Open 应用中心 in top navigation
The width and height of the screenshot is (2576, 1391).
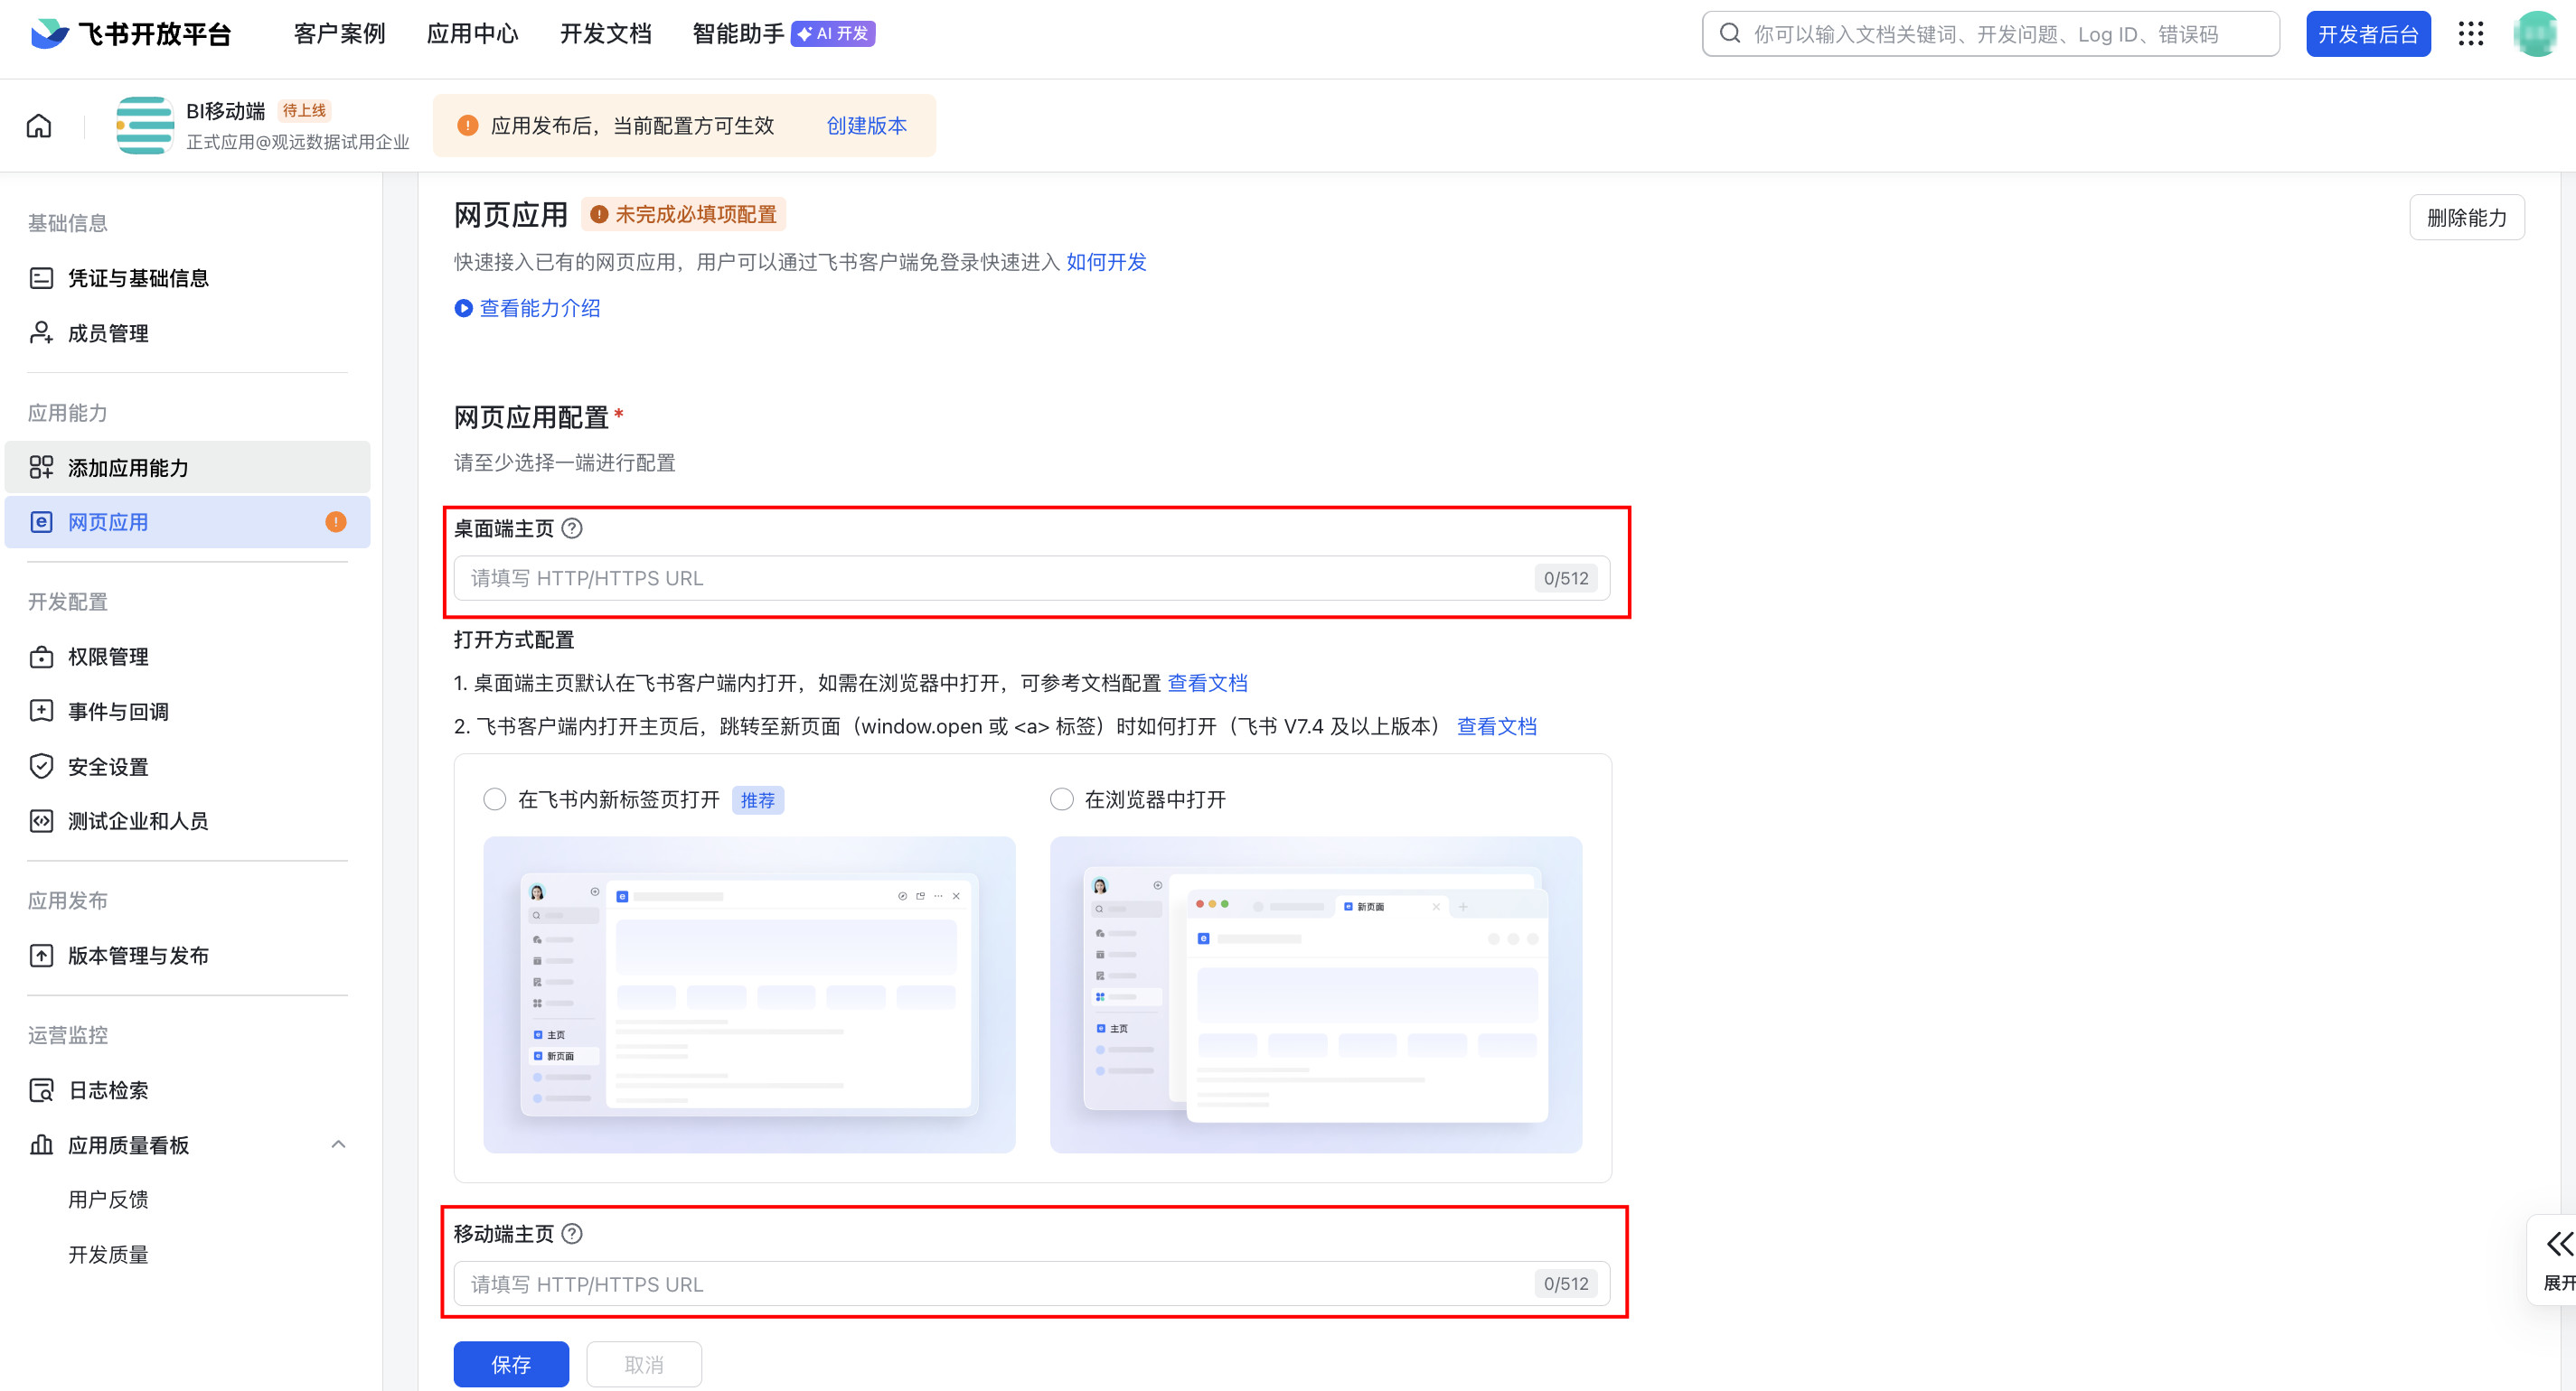[x=472, y=34]
